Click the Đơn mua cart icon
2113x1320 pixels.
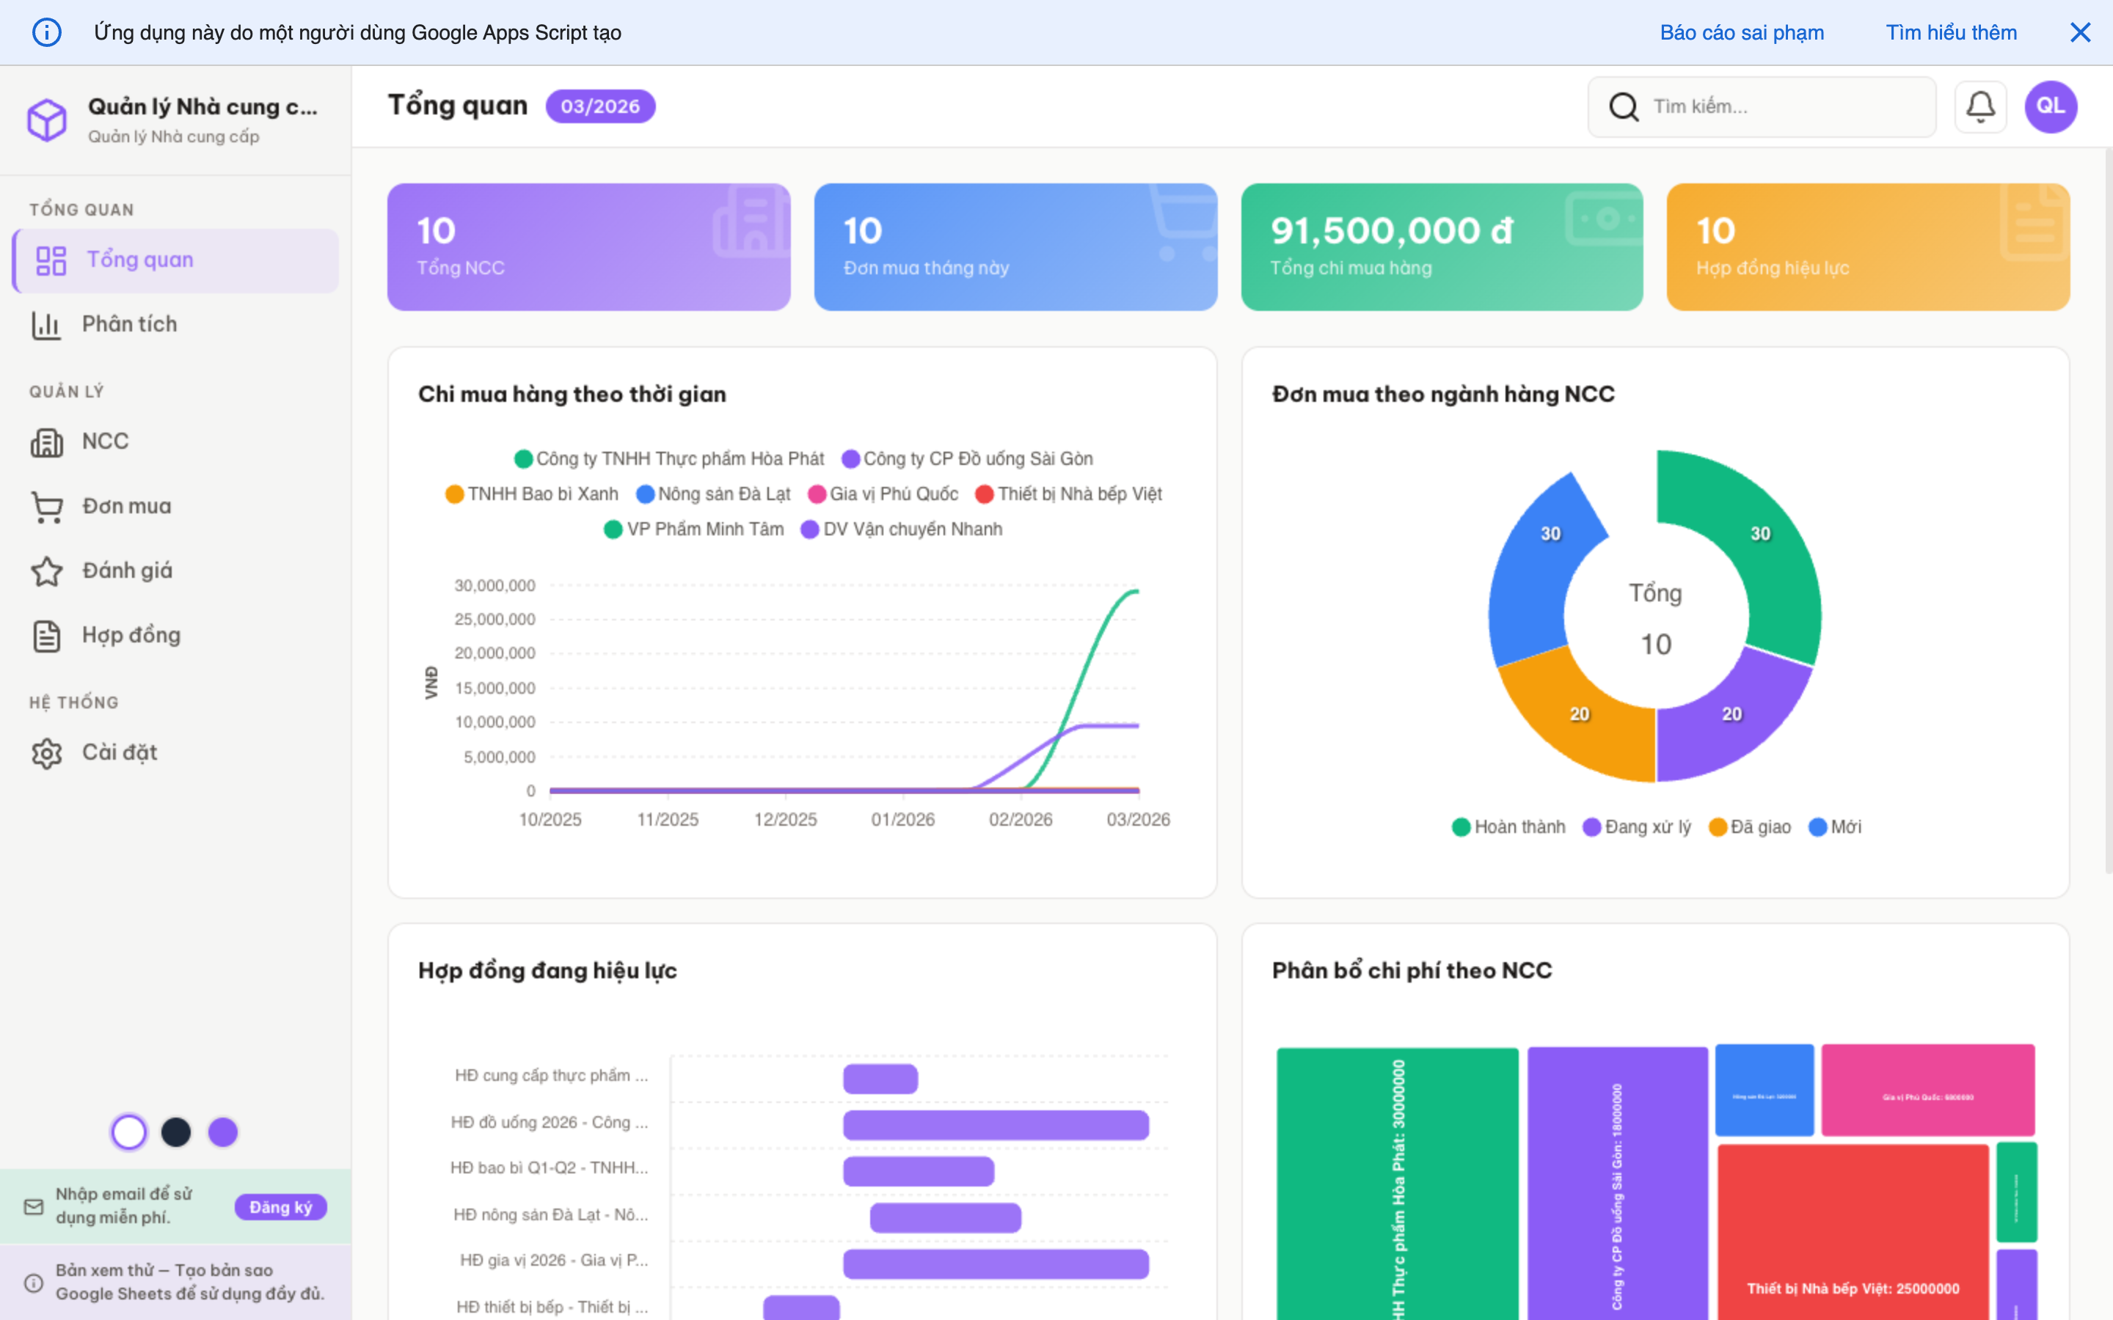pos(47,506)
